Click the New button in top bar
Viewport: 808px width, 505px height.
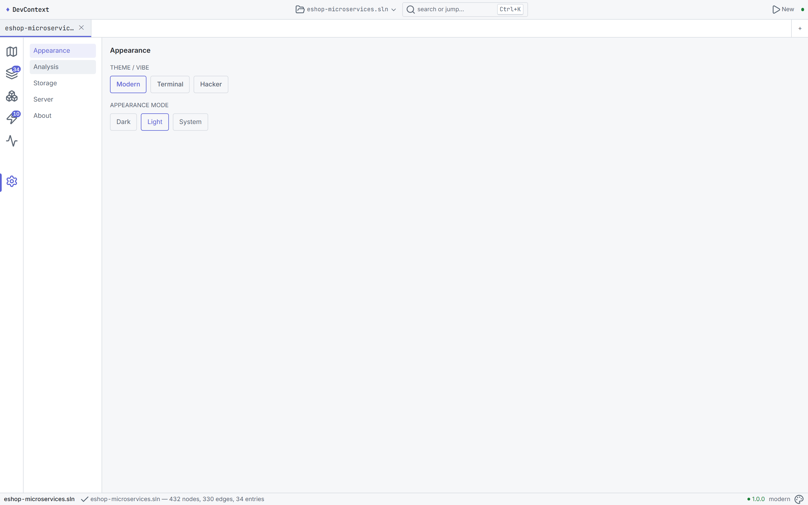(783, 9)
